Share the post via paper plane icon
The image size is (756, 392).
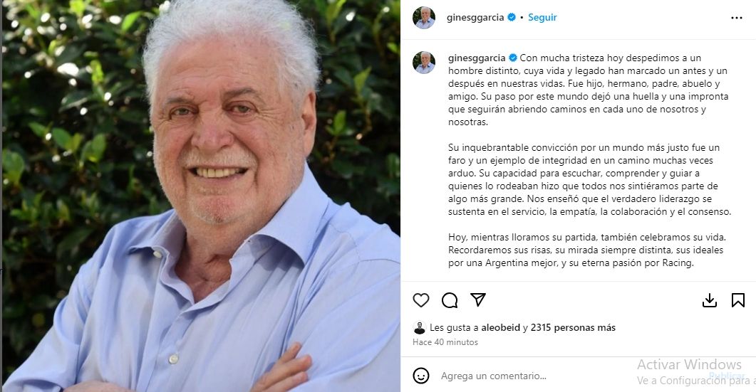478,300
